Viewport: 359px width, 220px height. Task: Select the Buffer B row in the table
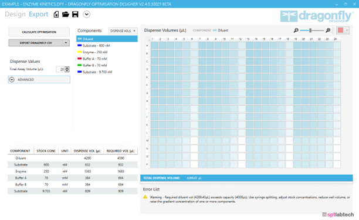pyautogui.click(x=73, y=185)
